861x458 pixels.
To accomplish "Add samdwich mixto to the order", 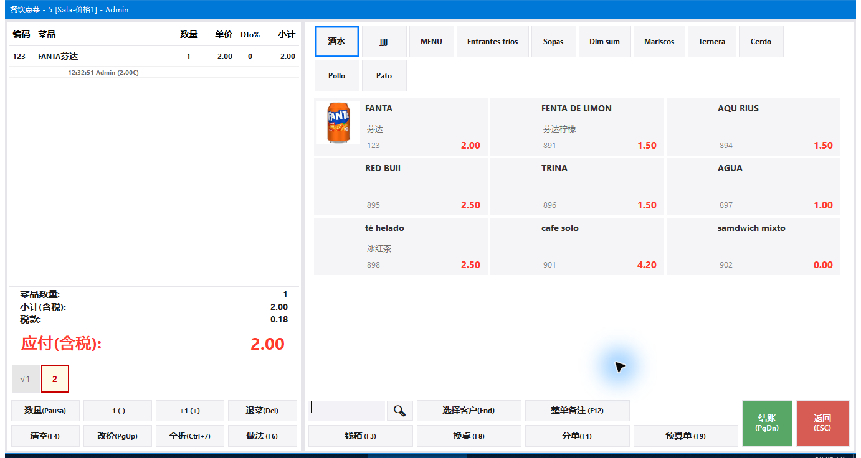I will click(x=753, y=246).
